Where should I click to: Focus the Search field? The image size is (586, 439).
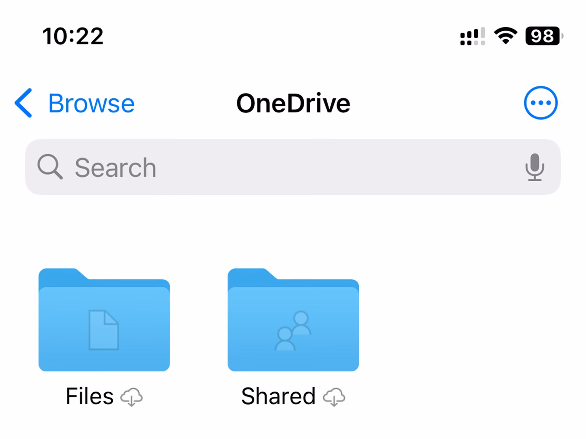tap(293, 167)
